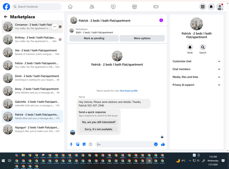
Task: Open the $800 listing in chat header
Action: (94, 32)
